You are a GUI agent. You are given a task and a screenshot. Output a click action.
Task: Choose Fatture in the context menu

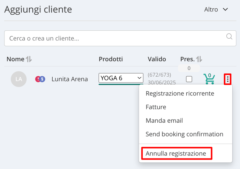click(156, 107)
